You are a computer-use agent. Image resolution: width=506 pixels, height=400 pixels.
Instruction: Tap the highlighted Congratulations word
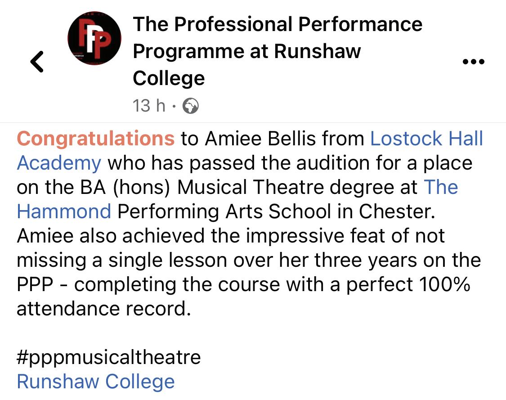(x=96, y=139)
